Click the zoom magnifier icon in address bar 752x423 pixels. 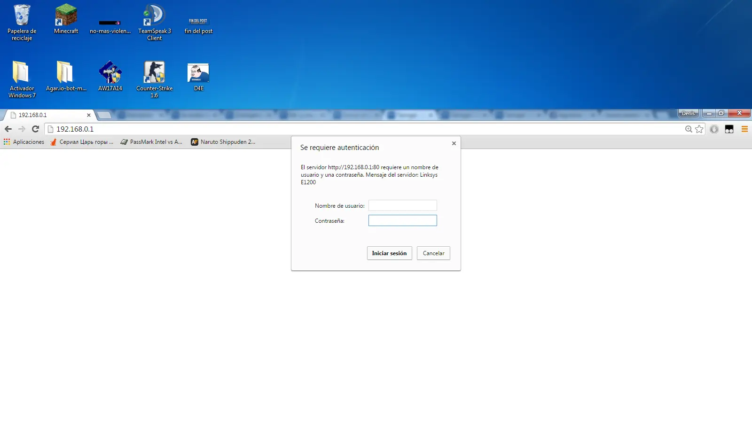pos(689,129)
